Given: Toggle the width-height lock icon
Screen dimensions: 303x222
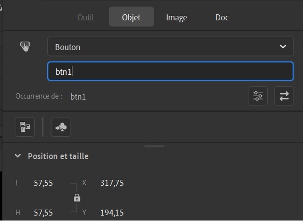Looking at the screenshot, I should [77, 198].
